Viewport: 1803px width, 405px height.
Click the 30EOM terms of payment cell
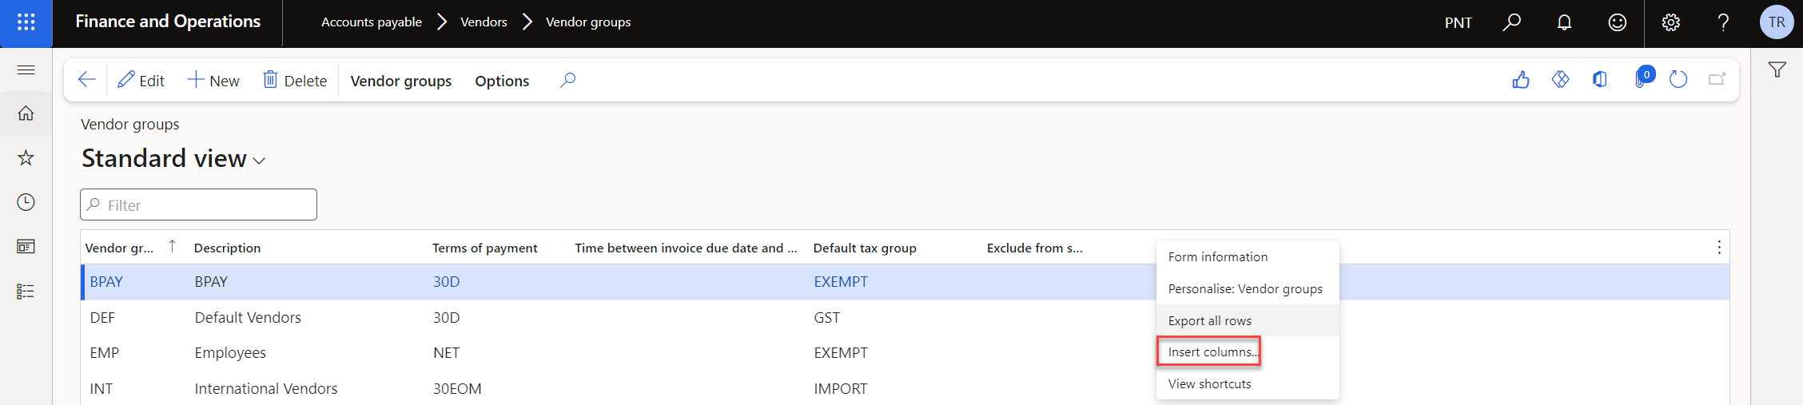point(457,388)
